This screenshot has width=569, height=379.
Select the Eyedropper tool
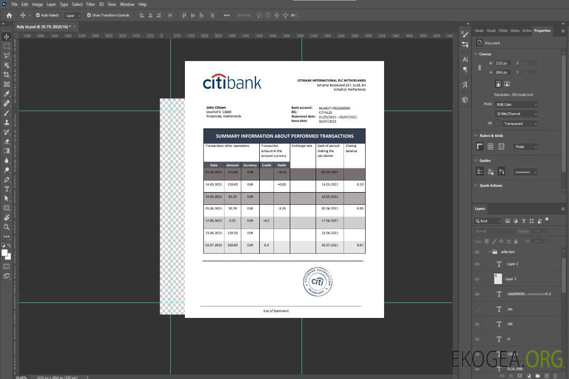pyautogui.click(x=6, y=94)
